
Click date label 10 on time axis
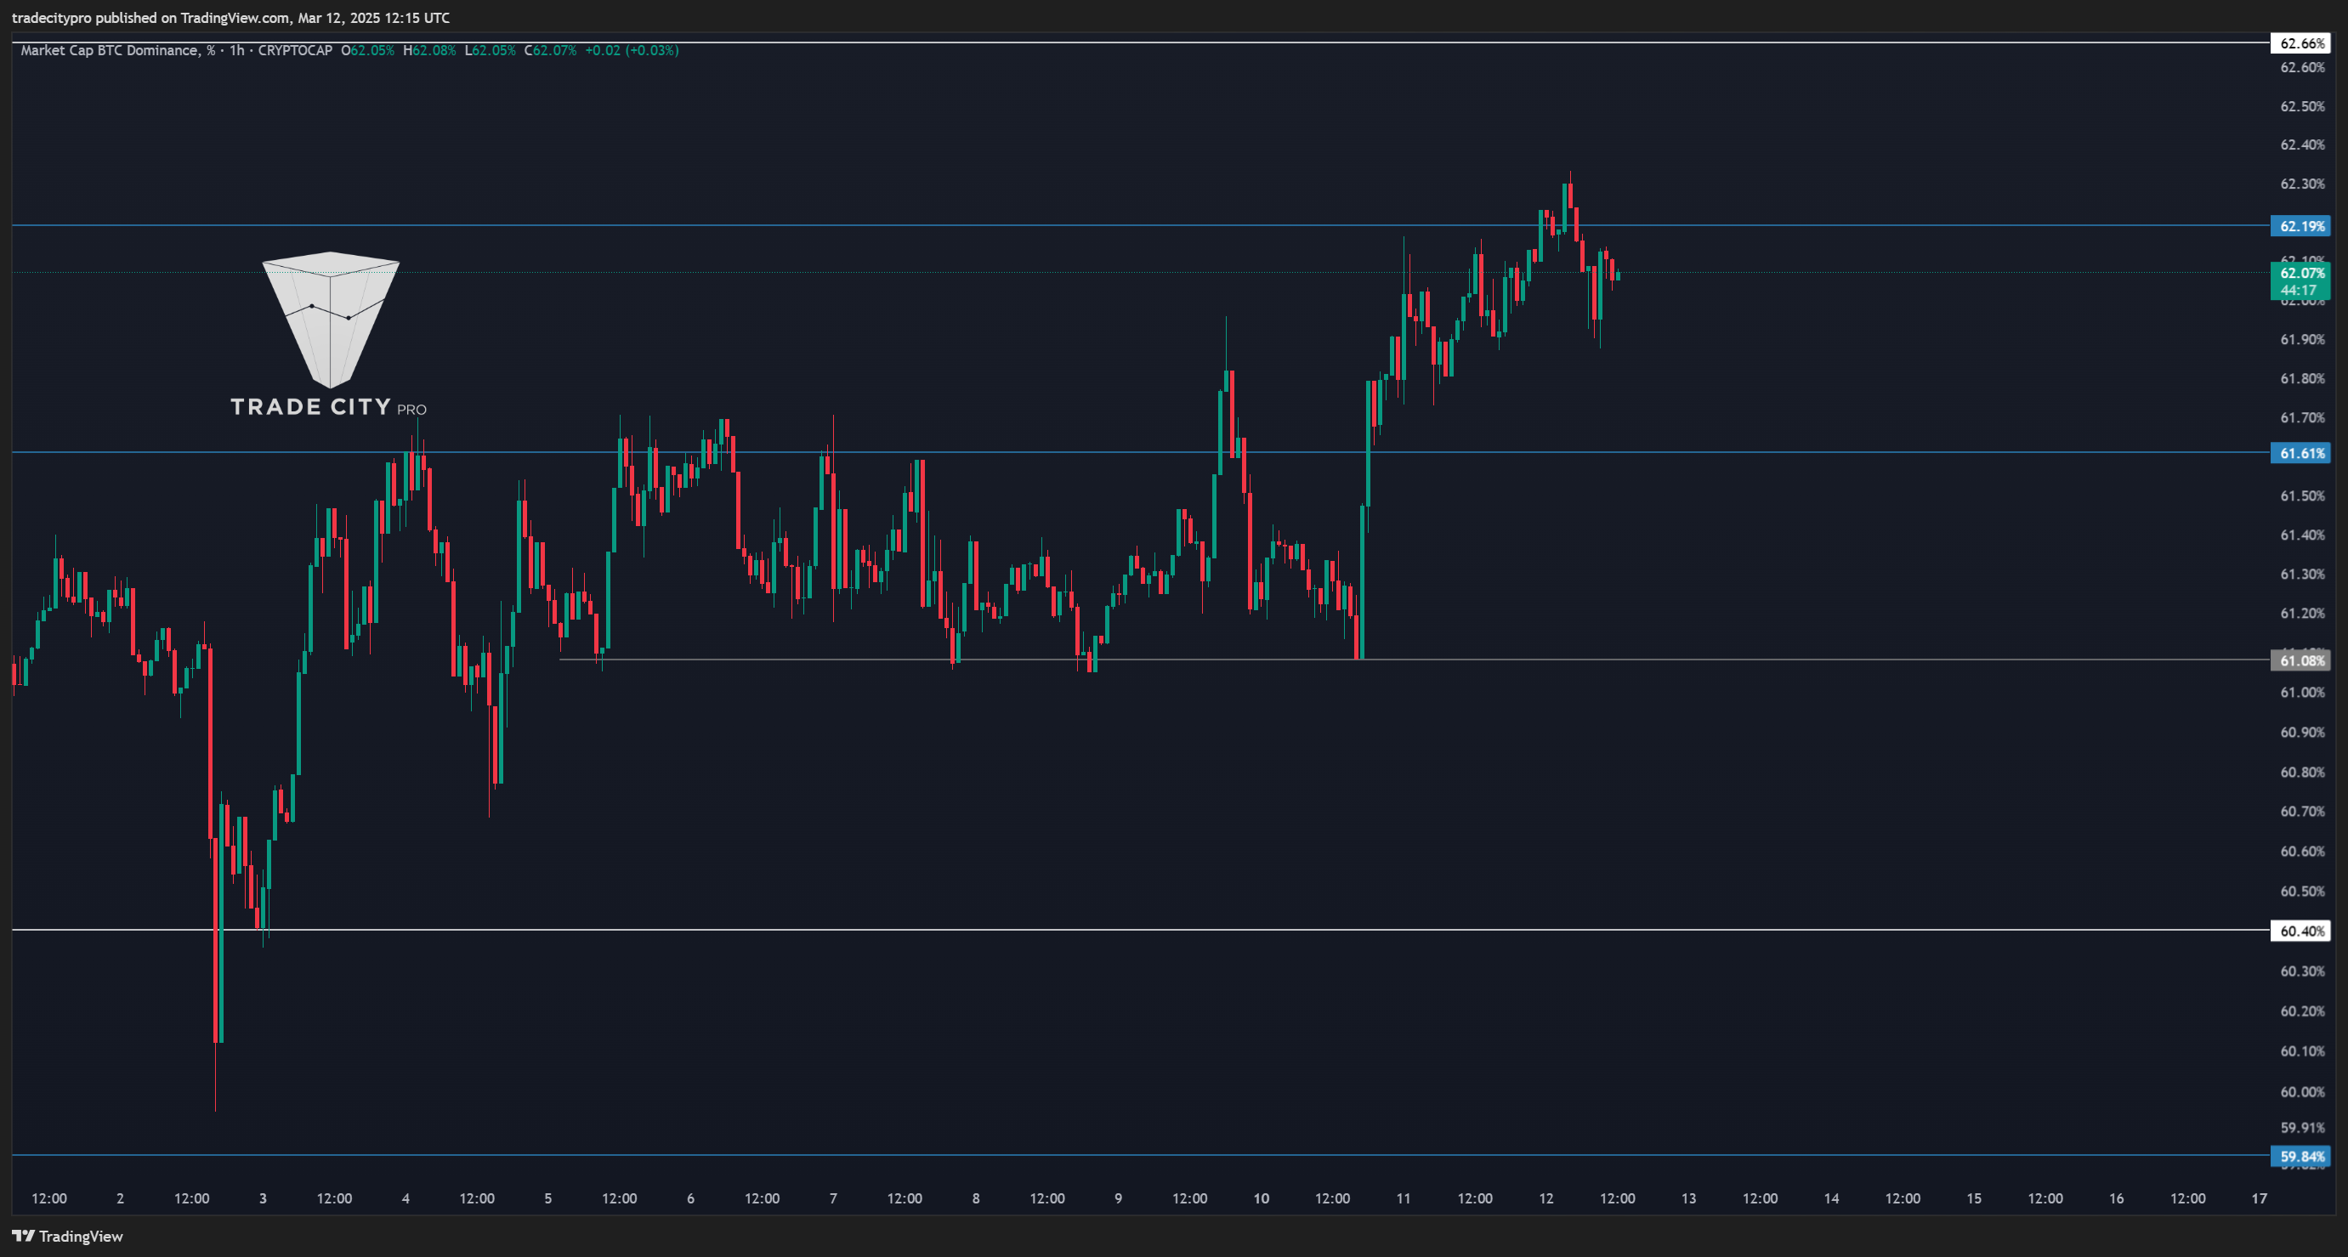tap(1262, 1198)
